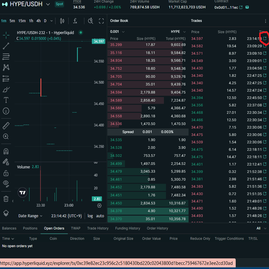
Task: Click the Spot market badge
Action: pyautogui.click(x=59, y=4)
